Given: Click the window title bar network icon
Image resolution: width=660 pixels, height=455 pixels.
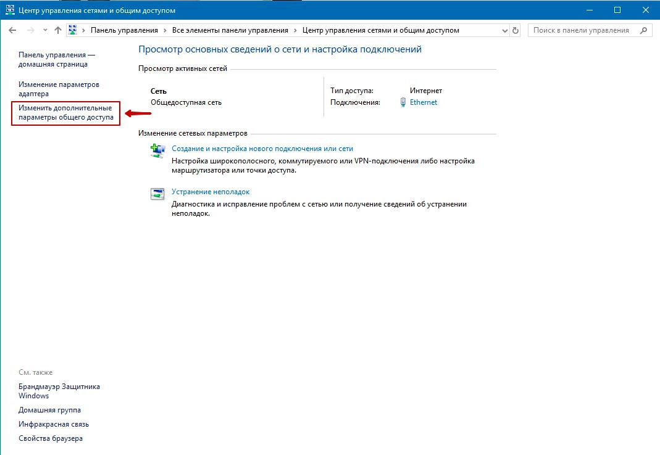Looking at the screenshot, I should point(10,10).
